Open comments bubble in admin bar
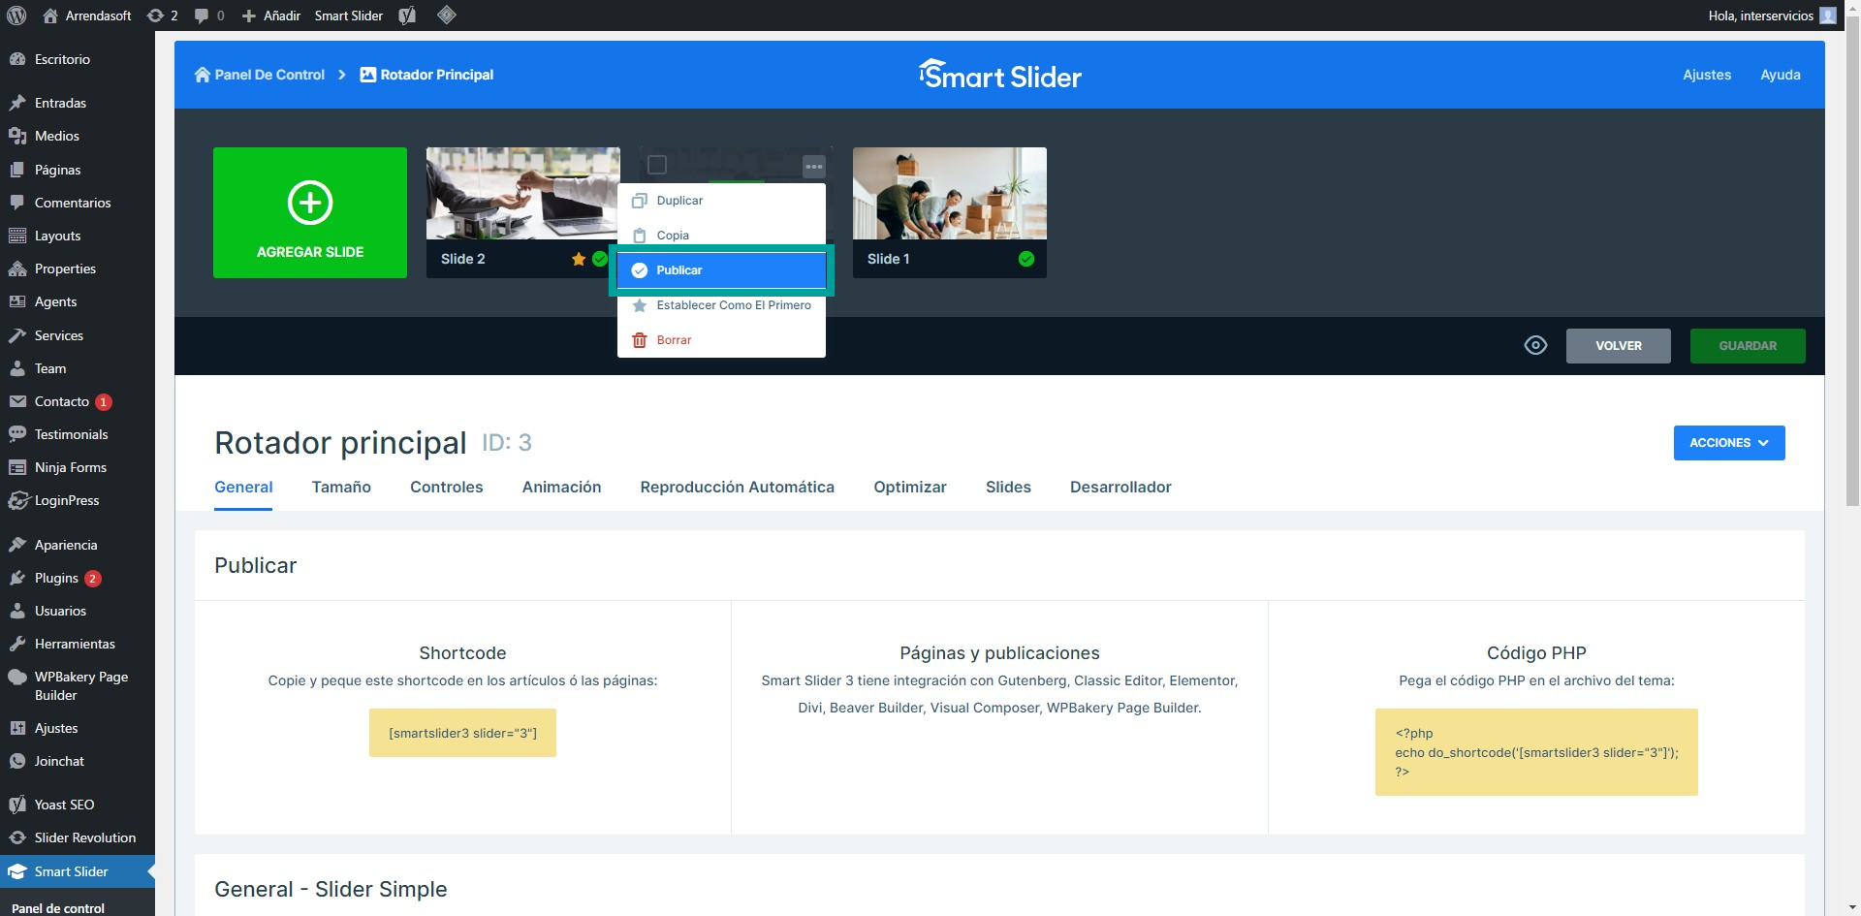 tap(208, 16)
